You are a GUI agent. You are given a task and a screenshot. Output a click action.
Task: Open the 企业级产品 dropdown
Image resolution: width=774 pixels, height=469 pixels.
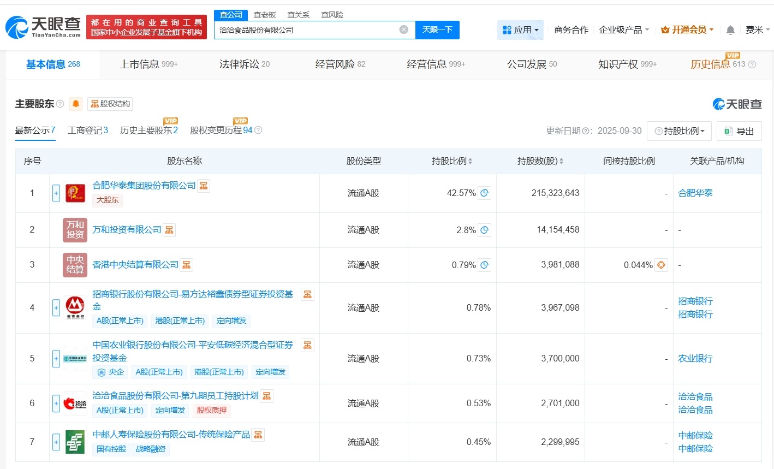[623, 30]
